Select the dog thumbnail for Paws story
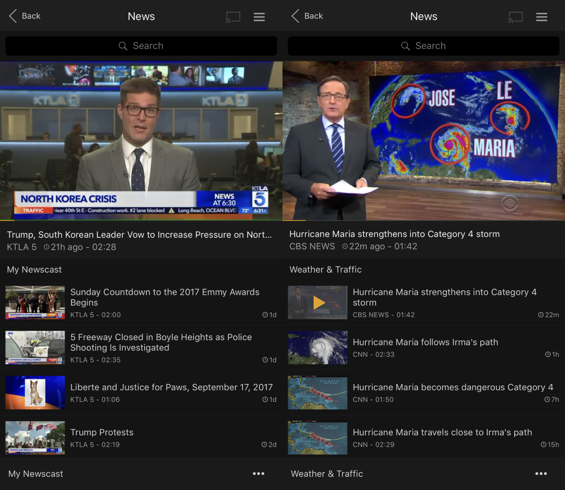The width and height of the screenshot is (565, 490). (35, 392)
